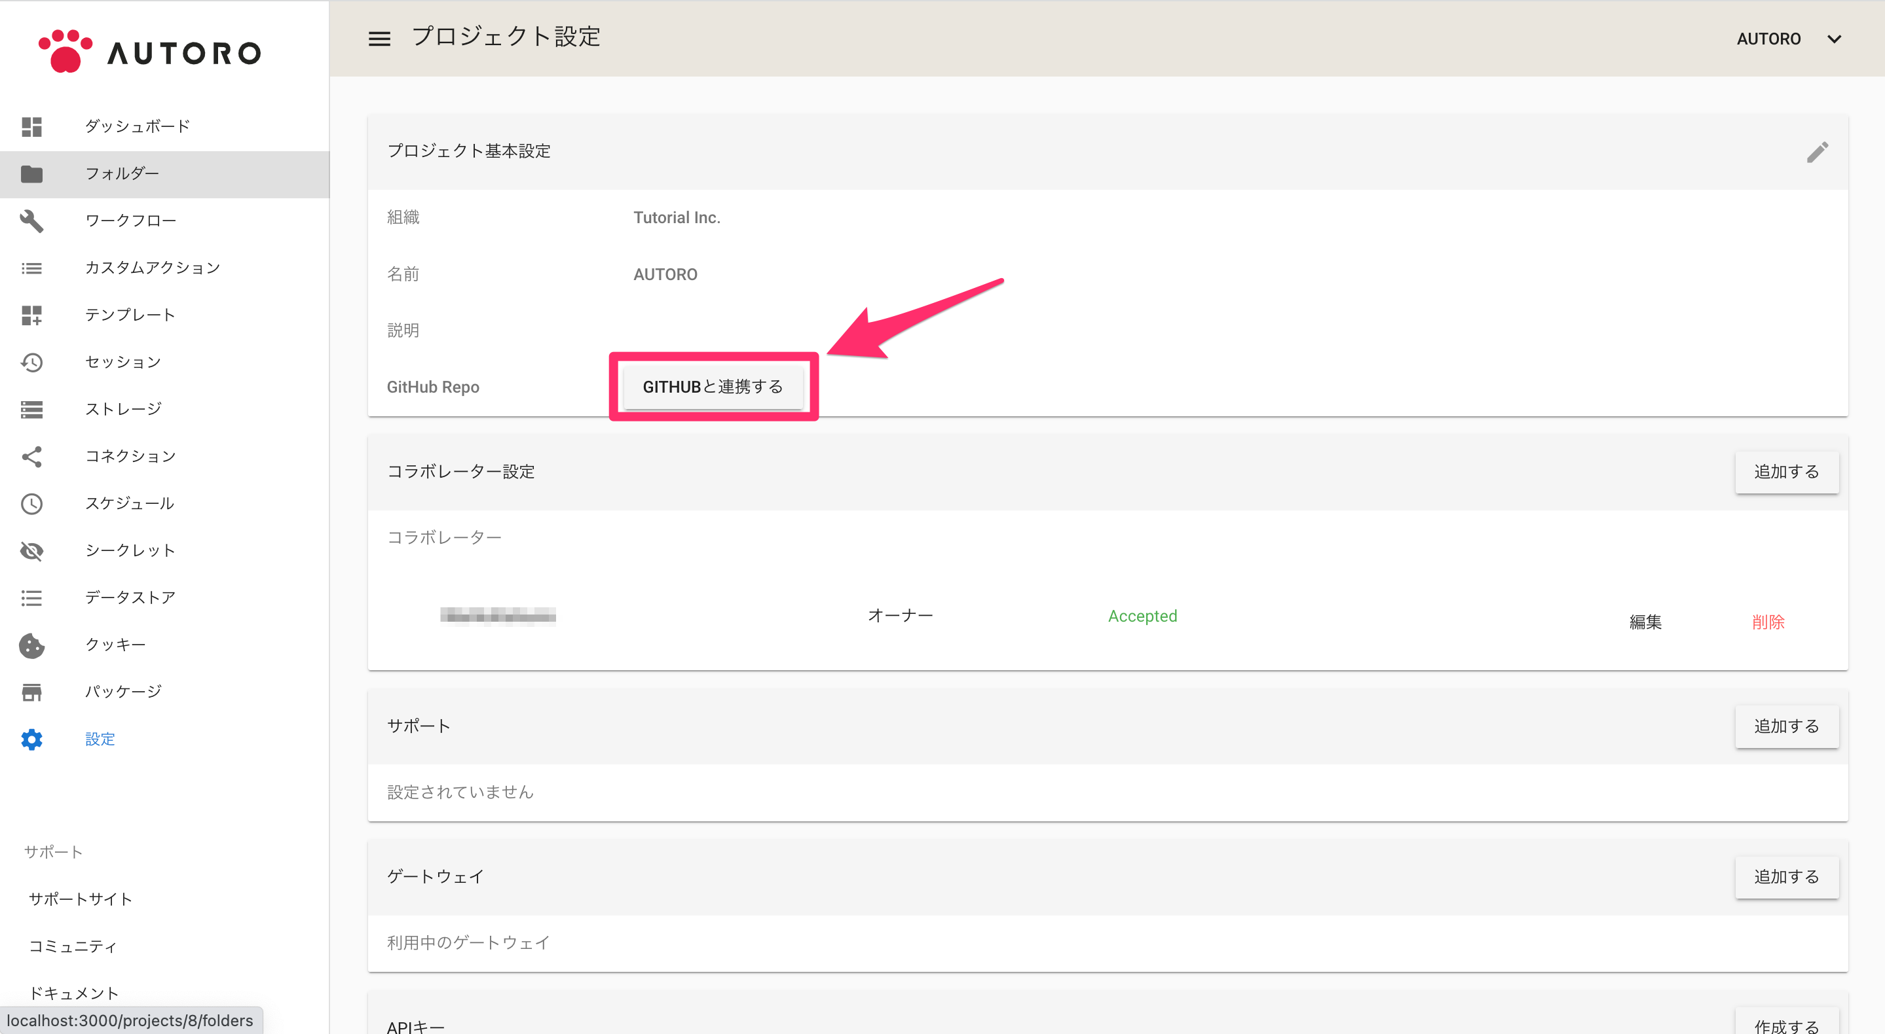This screenshot has width=1885, height=1034.
Task: Click 編集 for the owner collaborator
Action: click(1645, 622)
